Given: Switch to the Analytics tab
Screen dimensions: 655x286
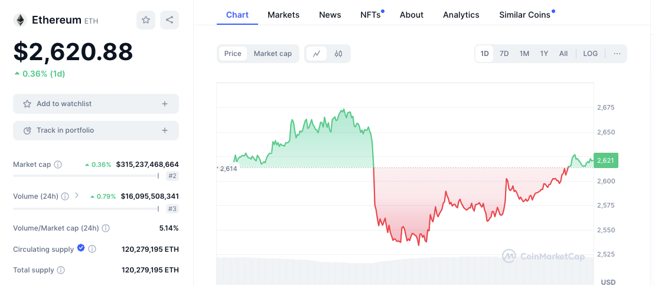Looking at the screenshot, I should click(x=461, y=15).
